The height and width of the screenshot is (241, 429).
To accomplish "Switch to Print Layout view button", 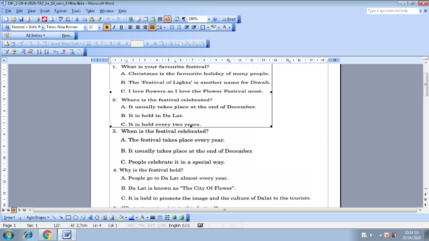I will [14, 210].
